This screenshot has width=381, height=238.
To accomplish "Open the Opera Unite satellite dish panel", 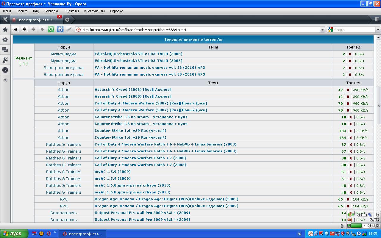I will tap(5, 60).
